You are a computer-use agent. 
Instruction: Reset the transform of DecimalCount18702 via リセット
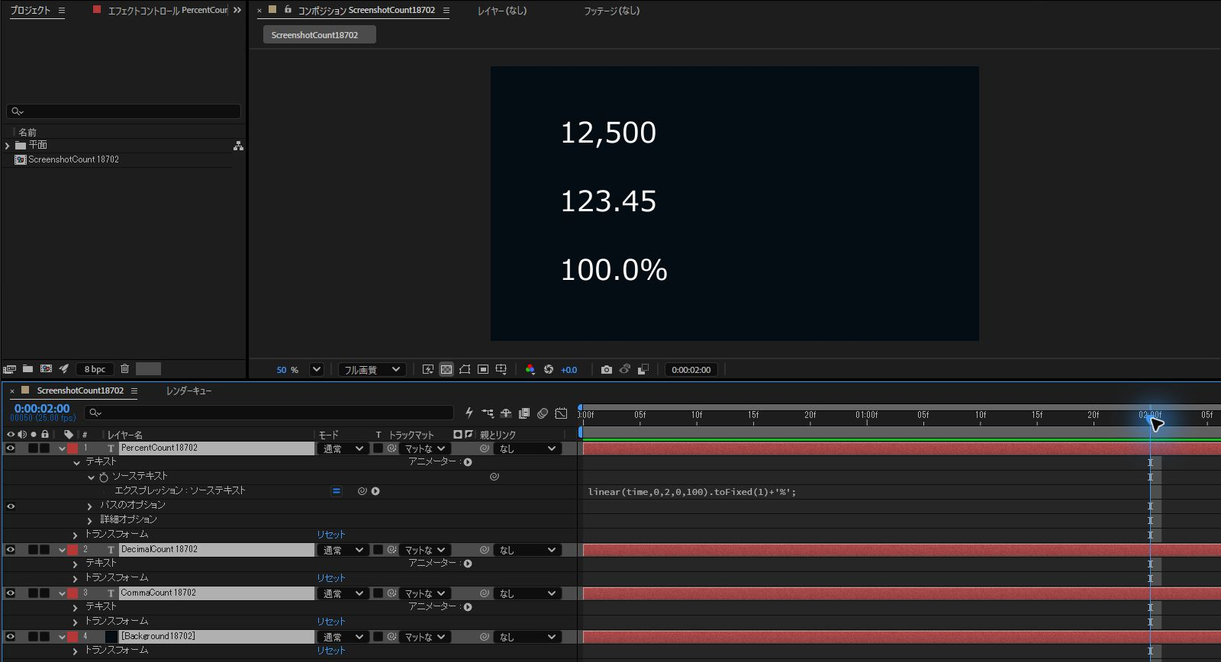tap(331, 578)
